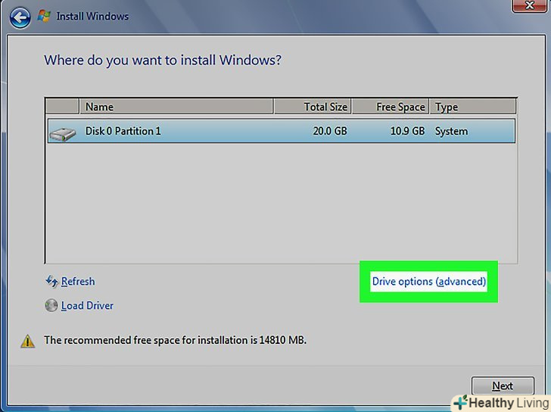Viewport: 551px width, 412px height.
Task: Click the 'Where do you want to install Windows?' heading
Action: pyautogui.click(x=163, y=60)
